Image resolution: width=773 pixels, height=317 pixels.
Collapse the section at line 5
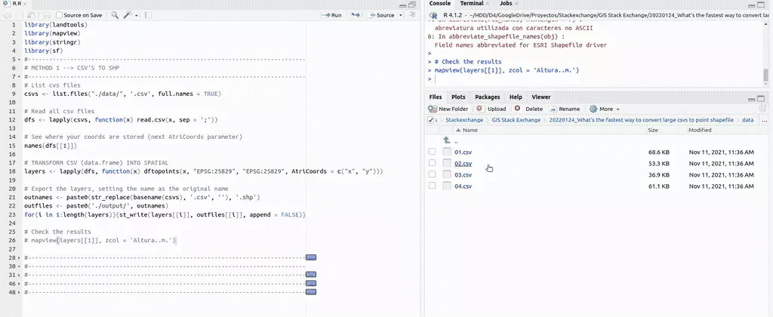(x=19, y=60)
